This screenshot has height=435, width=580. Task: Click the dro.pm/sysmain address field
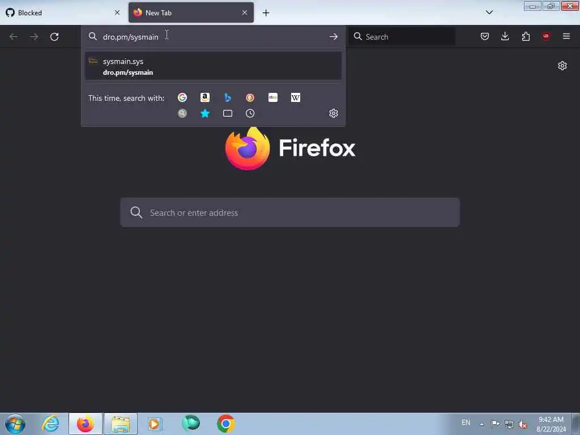[213, 37]
